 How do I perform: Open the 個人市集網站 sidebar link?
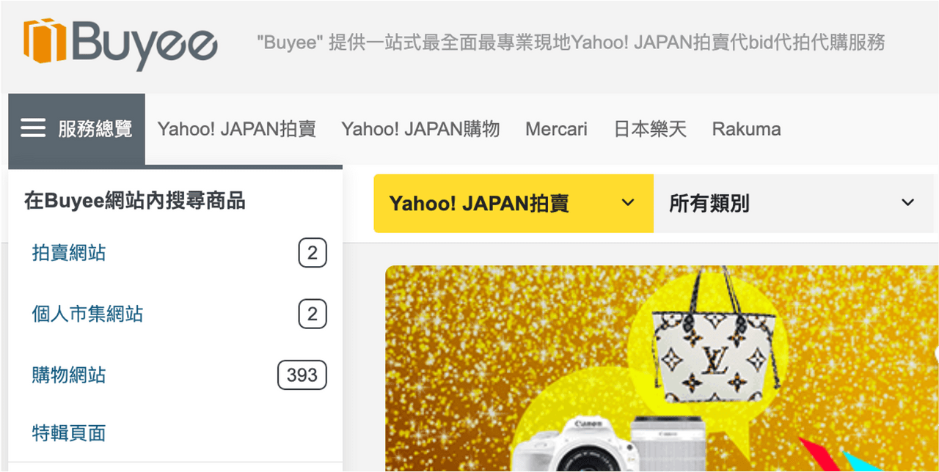coord(87,313)
